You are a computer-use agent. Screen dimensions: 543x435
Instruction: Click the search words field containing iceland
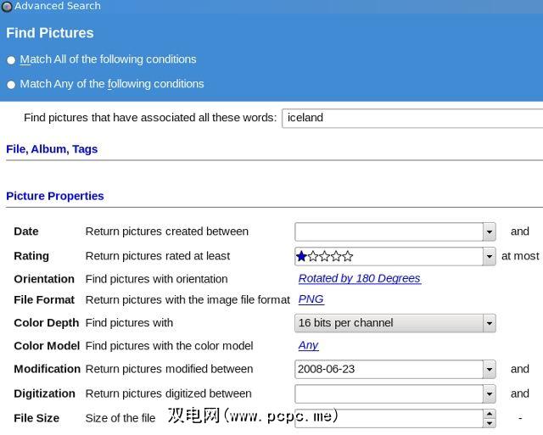click(x=411, y=118)
